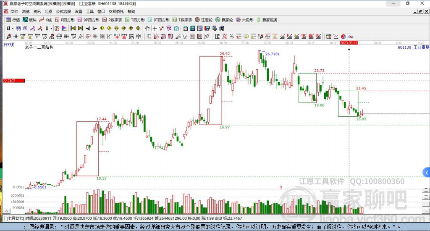Open the 设置 menu
Image resolution: width=430 pixels, height=231 pixels.
point(79,11)
